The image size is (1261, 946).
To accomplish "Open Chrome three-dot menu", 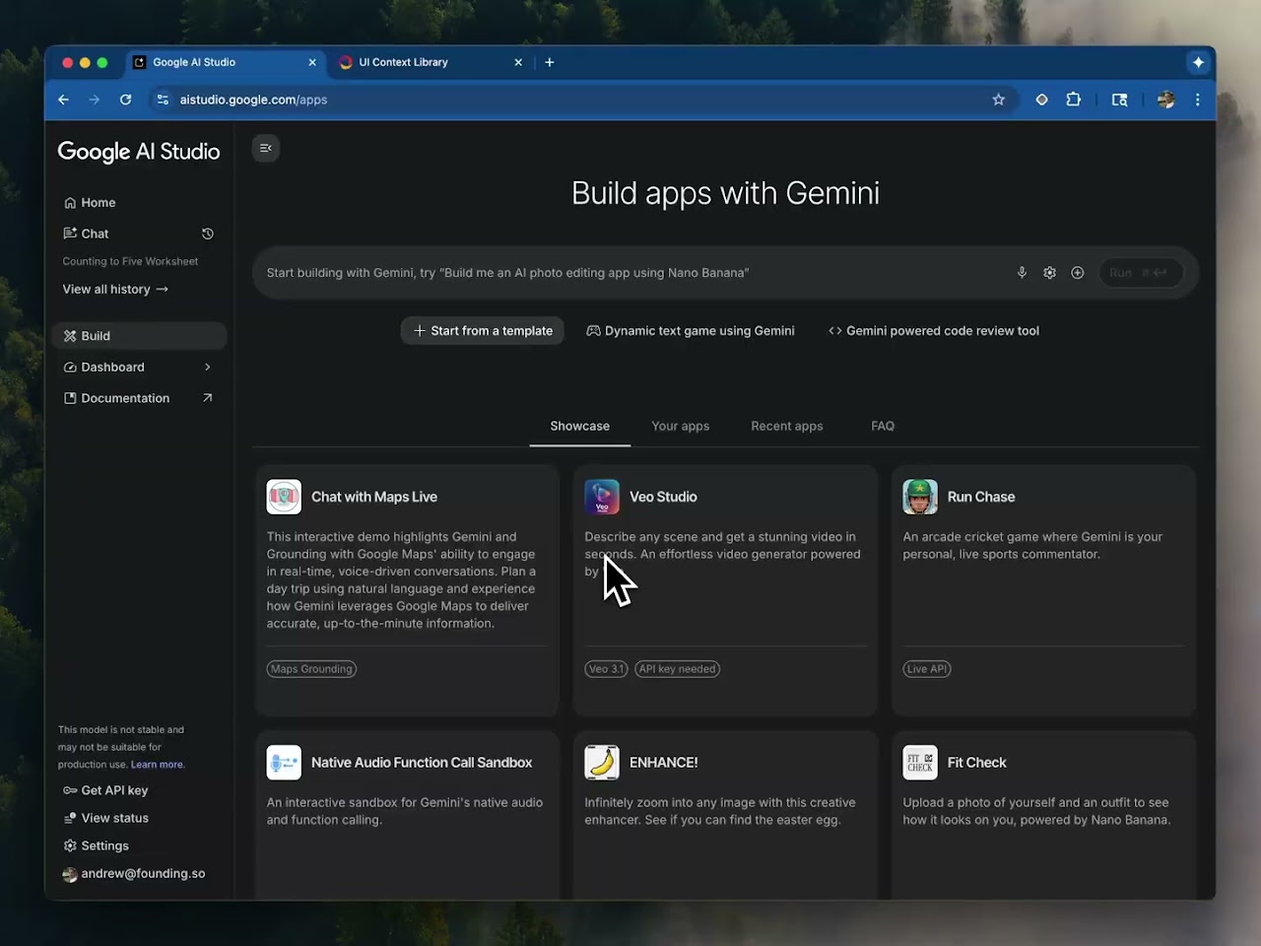I will coord(1198,100).
